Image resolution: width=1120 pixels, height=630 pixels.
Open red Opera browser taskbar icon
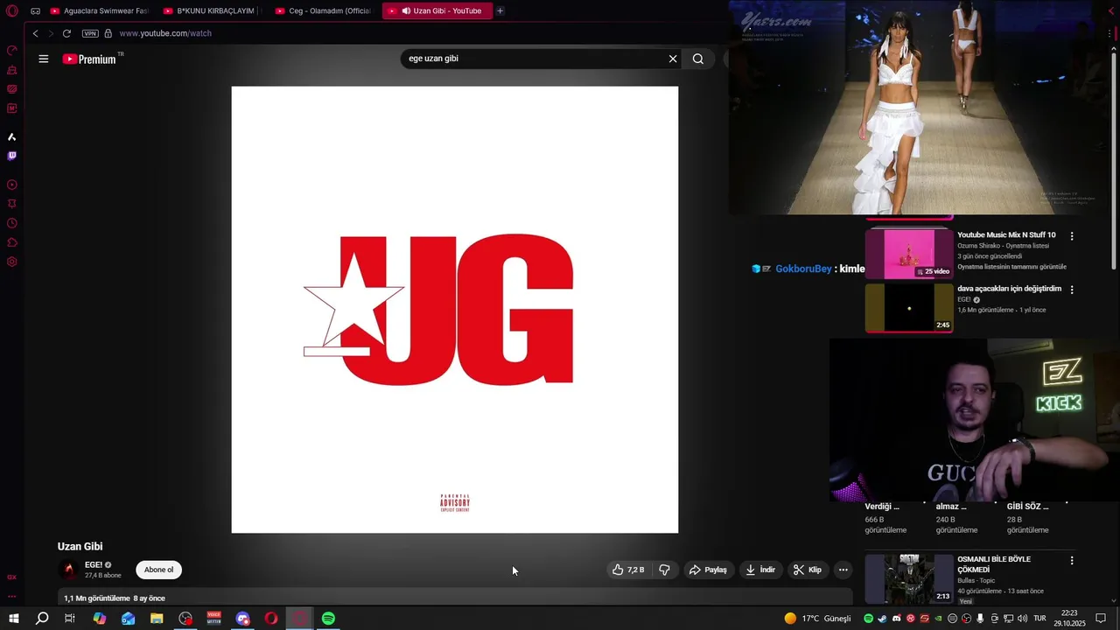pos(271,619)
